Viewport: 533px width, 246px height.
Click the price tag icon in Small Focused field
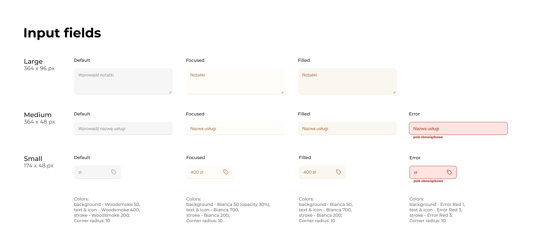226,172
